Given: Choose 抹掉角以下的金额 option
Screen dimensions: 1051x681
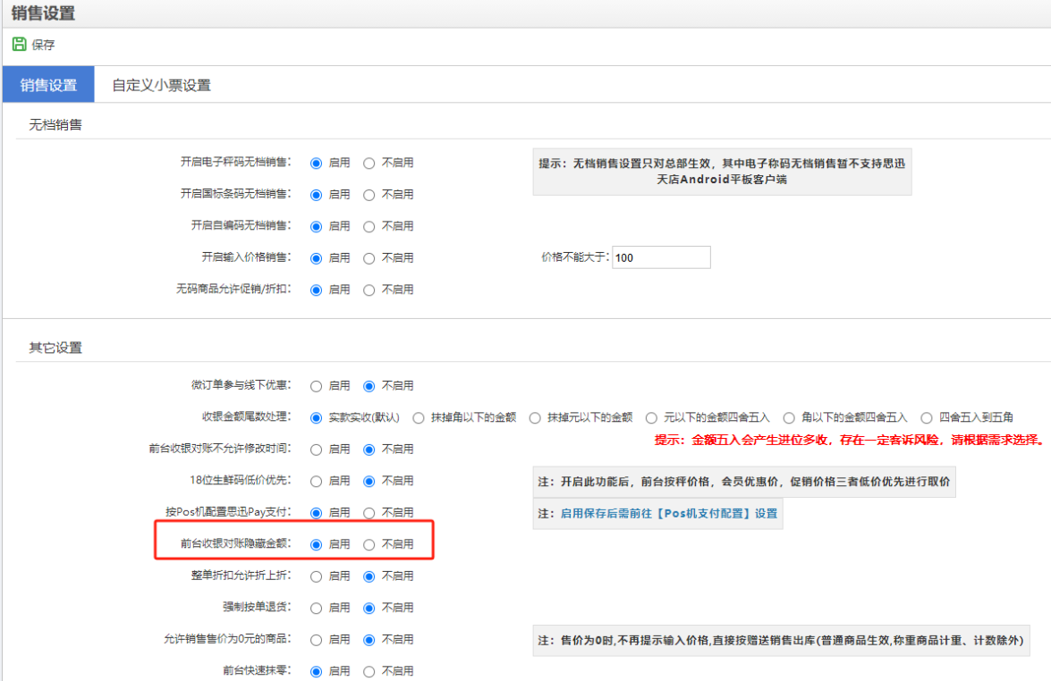Looking at the screenshot, I should [x=419, y=418].
